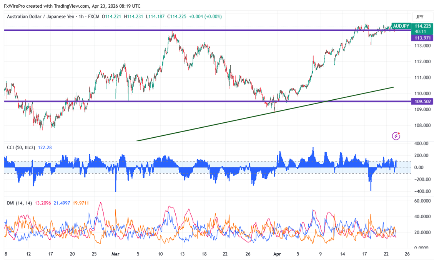
Task: Click the DMI 40.0000 scale label
Action: 422,216
